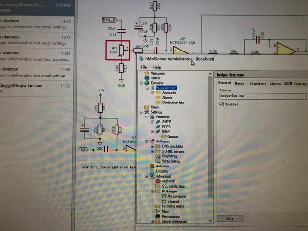Switch to the Signature tab
This screenshot has width=308, height=231.
tap(258, 83)
